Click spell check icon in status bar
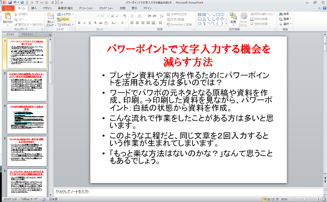 44,199
